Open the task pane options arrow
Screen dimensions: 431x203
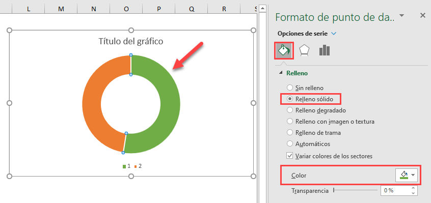point(401,15)
